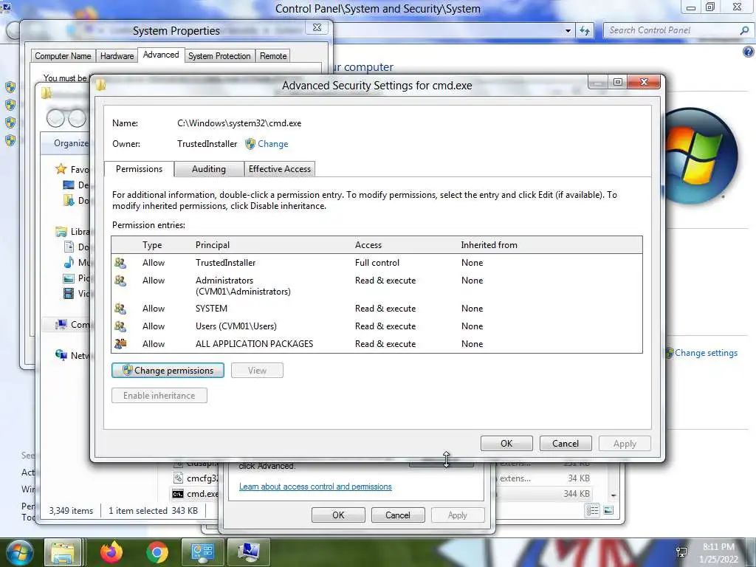Click the Music library icon in Explorer
Viewport: 756px width, 567px height.
point(69,262)
